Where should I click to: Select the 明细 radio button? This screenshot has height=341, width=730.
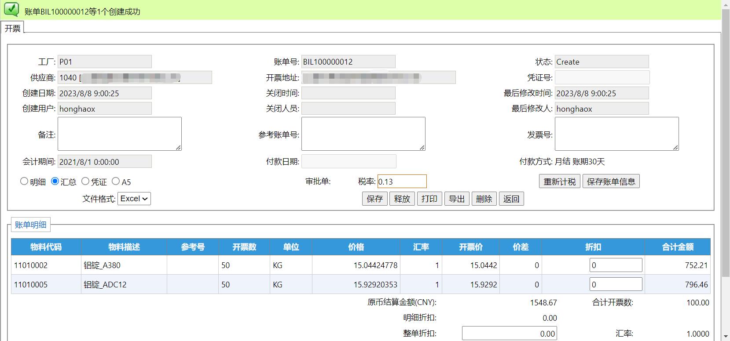click(24, 181)
